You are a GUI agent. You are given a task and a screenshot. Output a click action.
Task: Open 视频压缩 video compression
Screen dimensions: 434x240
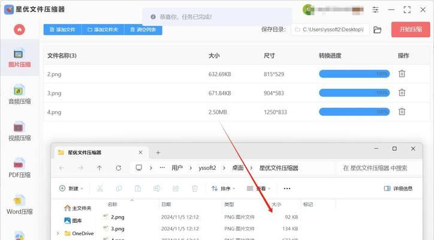19,131
